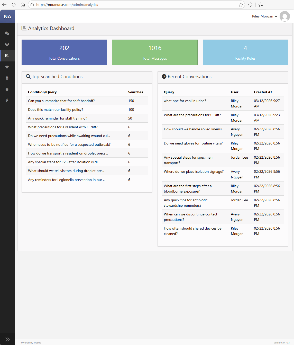
Task: Expand the collapsed sidebar with the double-arrow button
Action: (7, 339)
